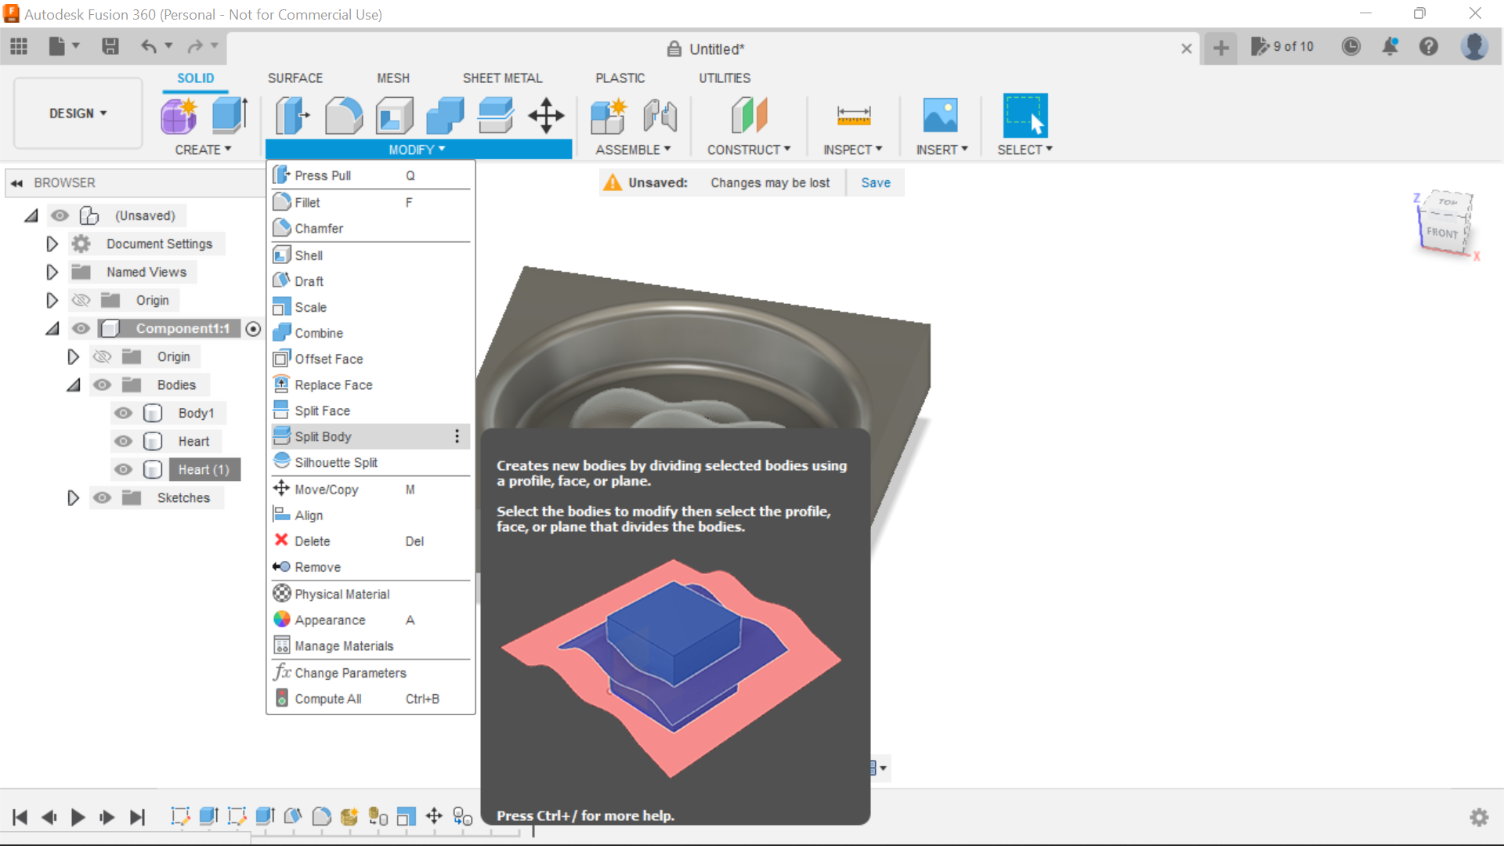Open the UTILITIES tab
This screenshot has height=846, width=1504.
[x=724, y=78]
